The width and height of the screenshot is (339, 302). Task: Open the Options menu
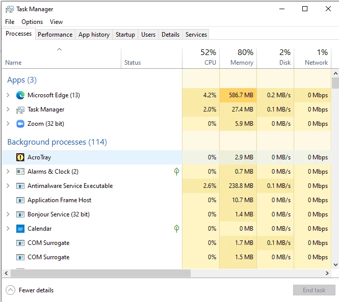click(x=32, y=22)
